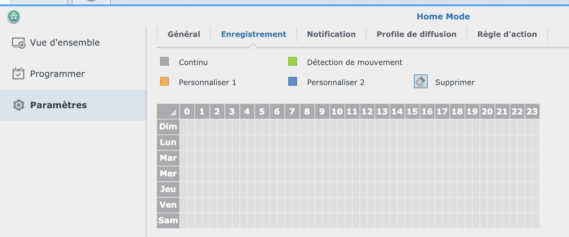
Task: Pick the grey Continu recording swatch
Action: [164, 62]
